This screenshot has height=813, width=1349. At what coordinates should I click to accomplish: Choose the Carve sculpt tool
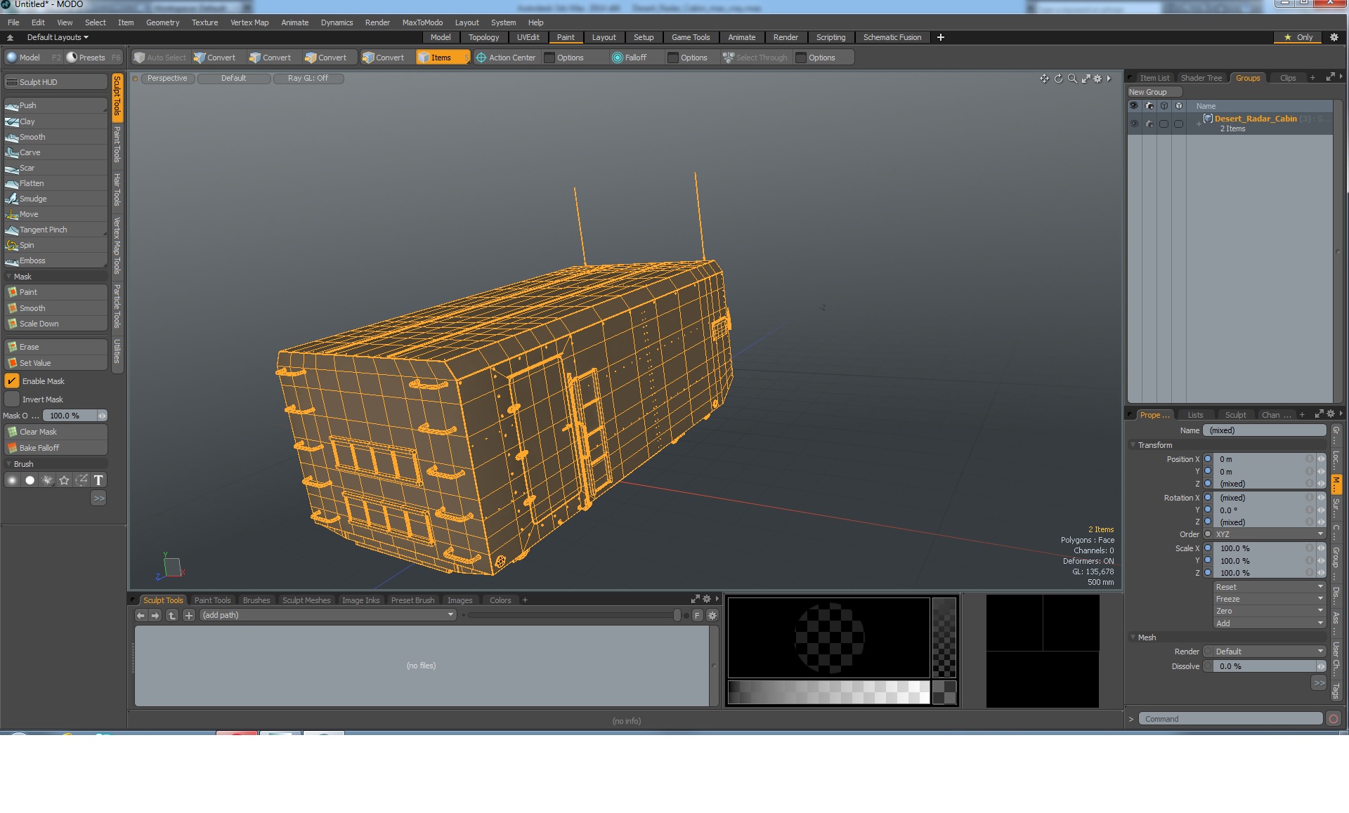point(56,152)
